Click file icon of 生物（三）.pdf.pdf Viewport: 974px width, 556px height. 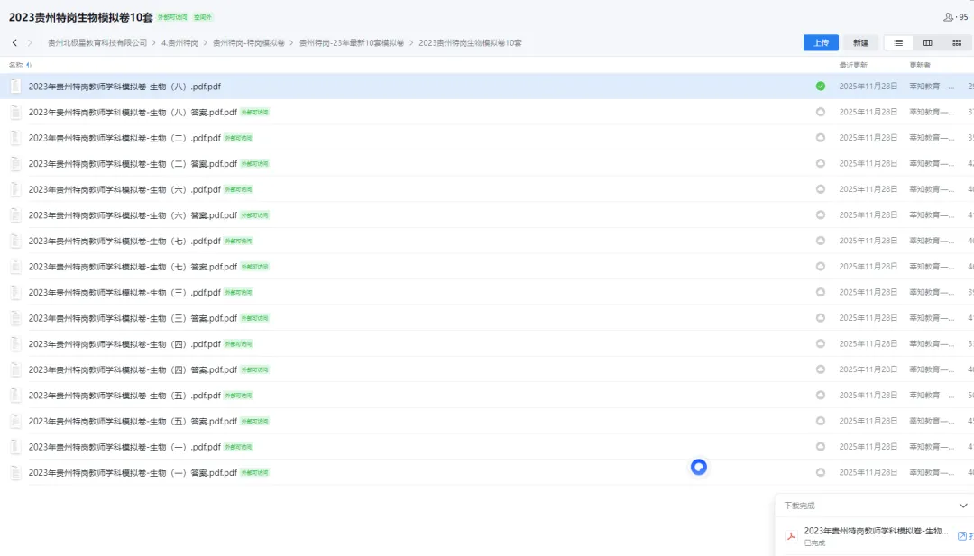click(x=15, y=292)
